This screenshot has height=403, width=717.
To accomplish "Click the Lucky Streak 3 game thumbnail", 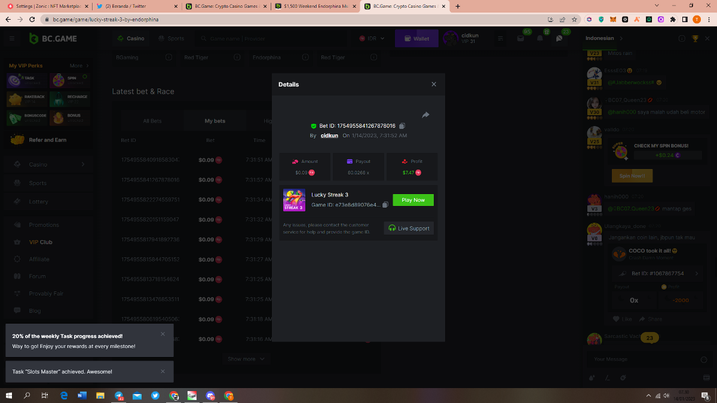I will point(294,200).
